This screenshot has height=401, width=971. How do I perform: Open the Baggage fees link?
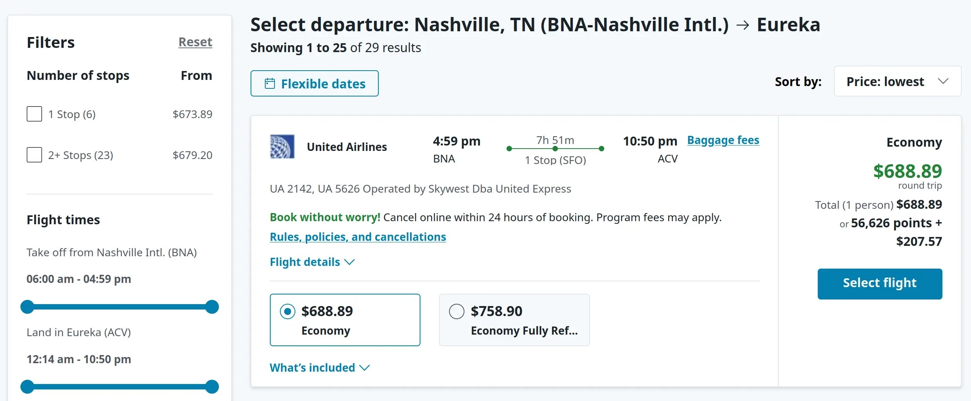[x=723, y=140]
